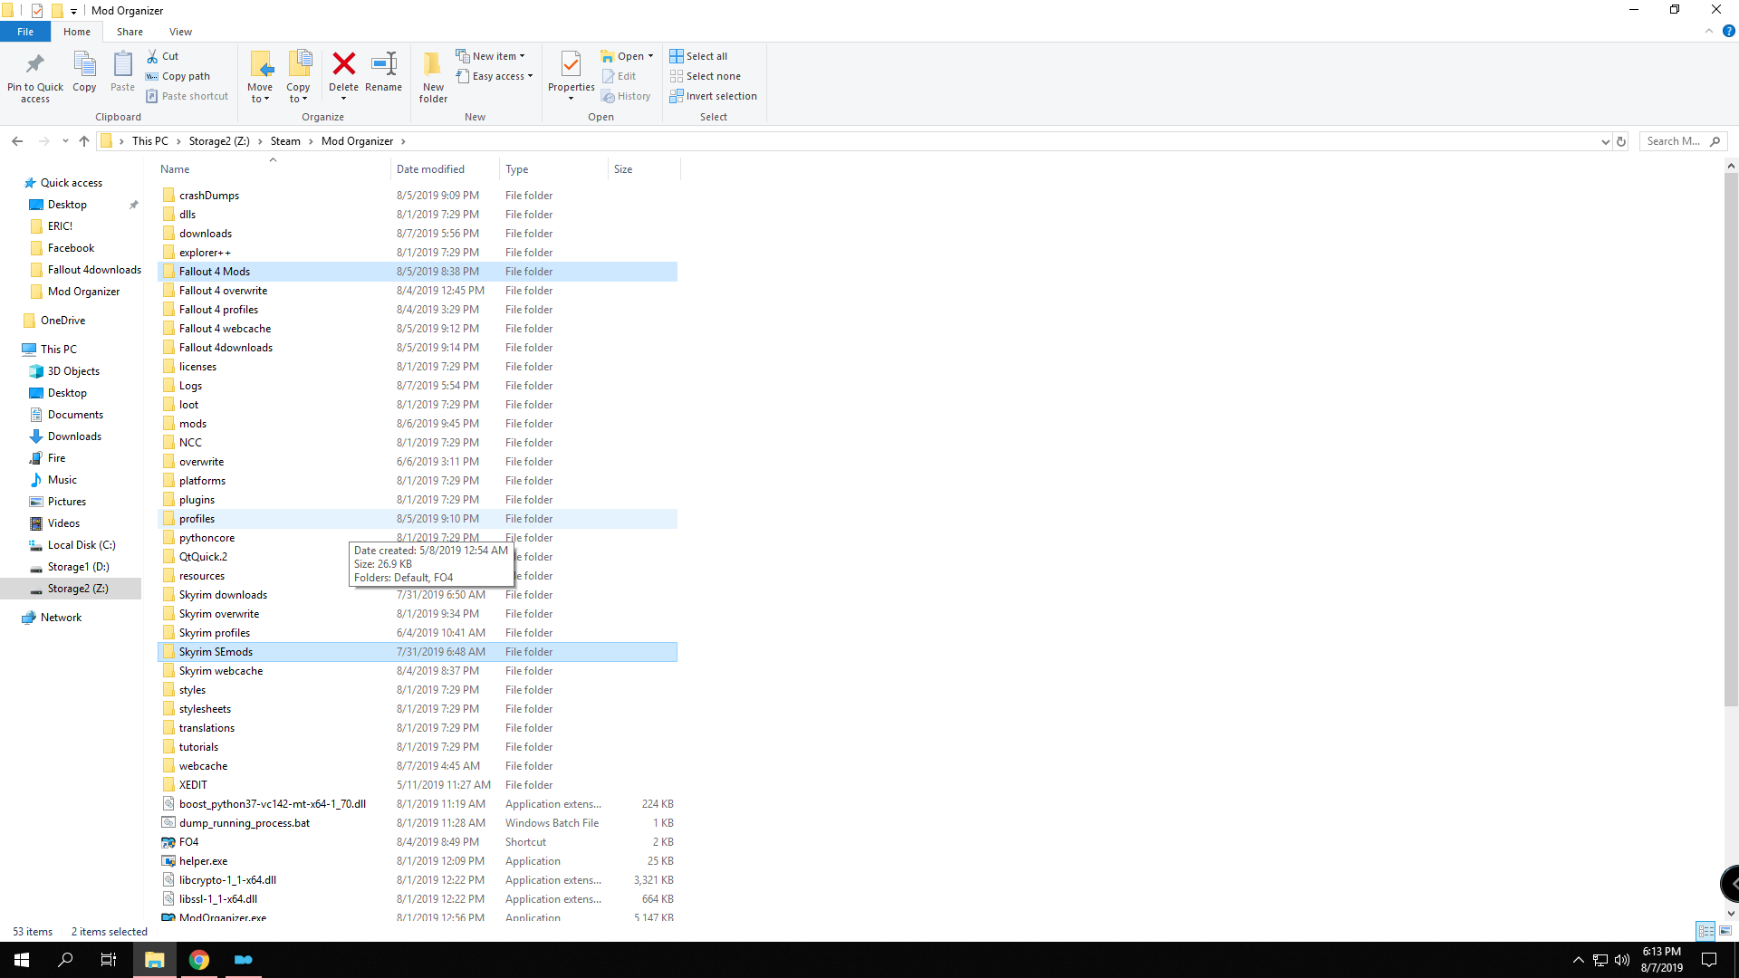Click the Copy ribbon icon

[x=84, y=64]
